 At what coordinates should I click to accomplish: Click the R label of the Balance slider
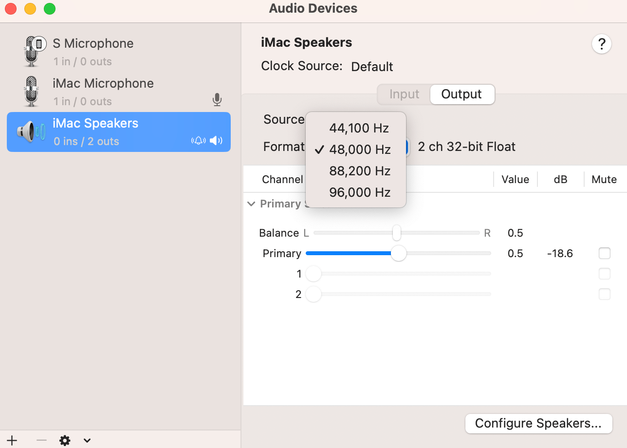(487, 233)
